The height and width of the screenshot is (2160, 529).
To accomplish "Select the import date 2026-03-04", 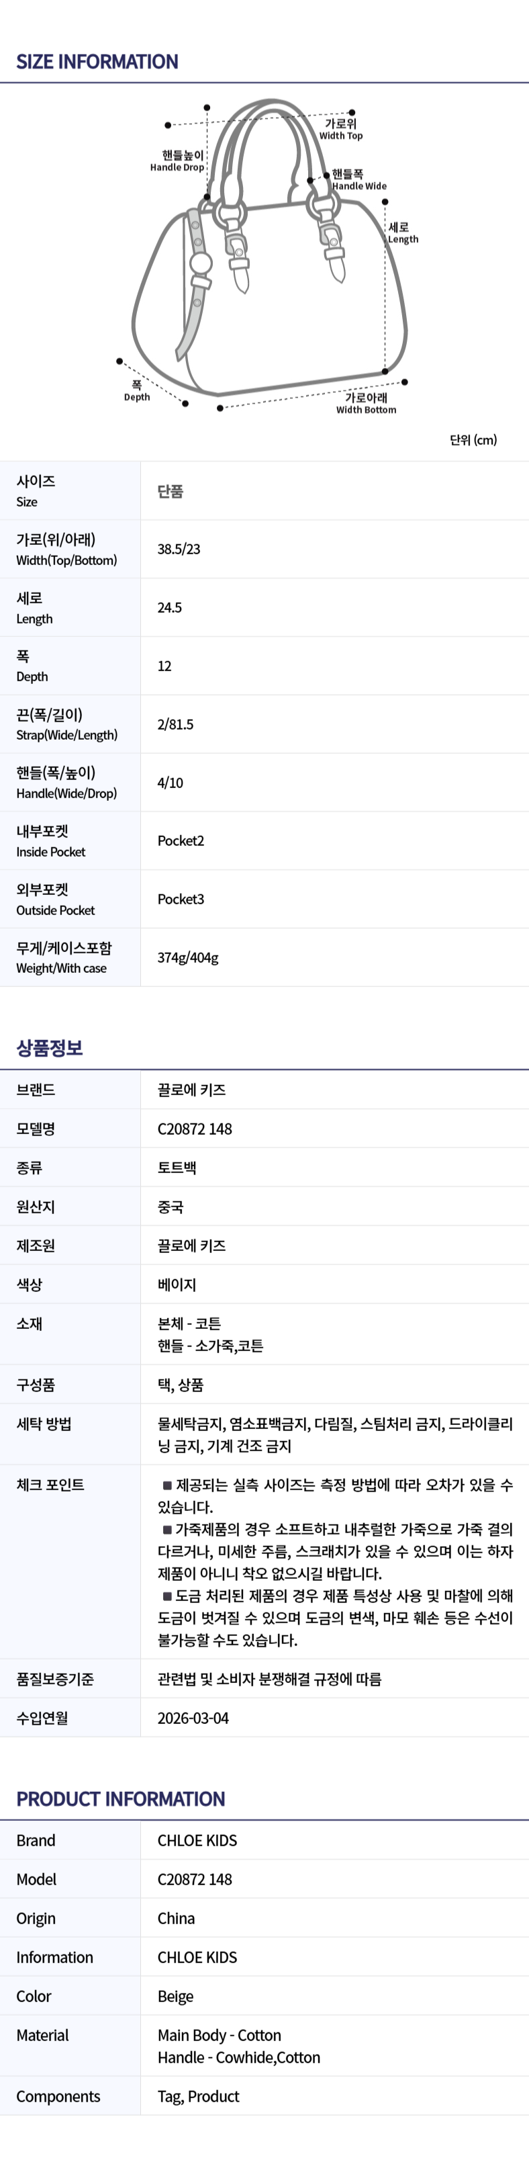I will (193, 1717).
